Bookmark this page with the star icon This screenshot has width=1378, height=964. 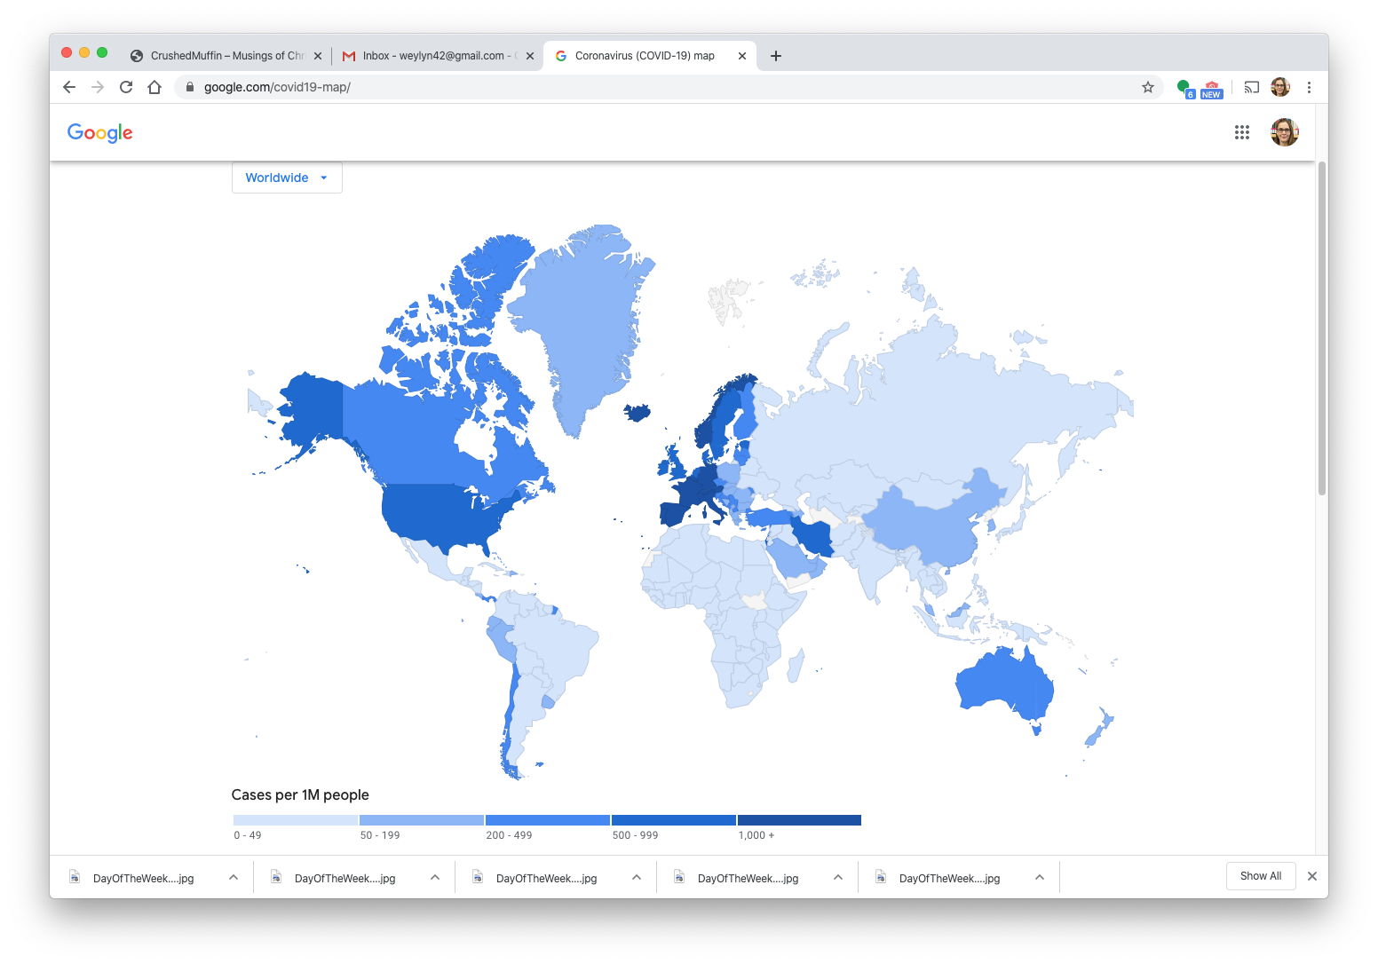1148,87
